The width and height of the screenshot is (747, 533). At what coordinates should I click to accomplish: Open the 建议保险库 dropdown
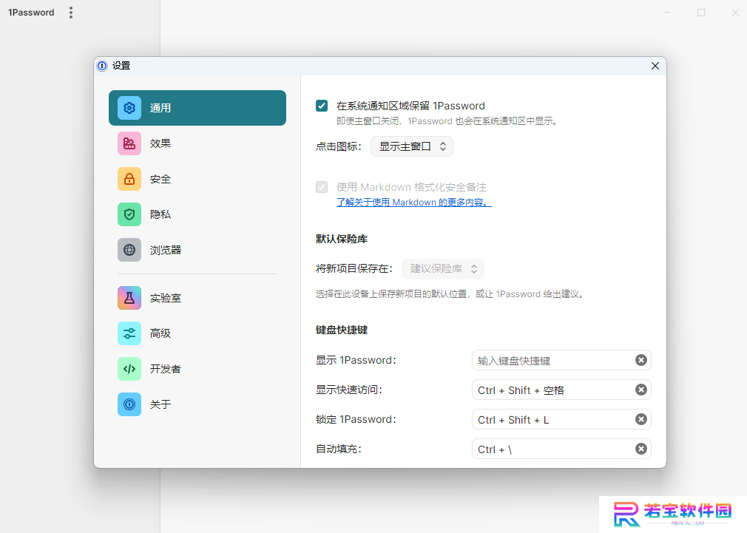pyautogui.click(x=443, y=268)
